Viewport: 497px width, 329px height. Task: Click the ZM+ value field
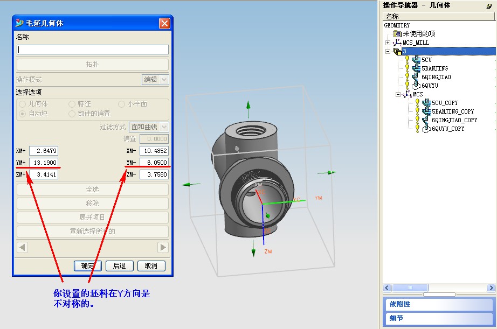[x=44, y=174]
